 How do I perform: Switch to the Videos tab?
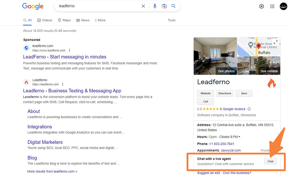(x=45, y=20)
